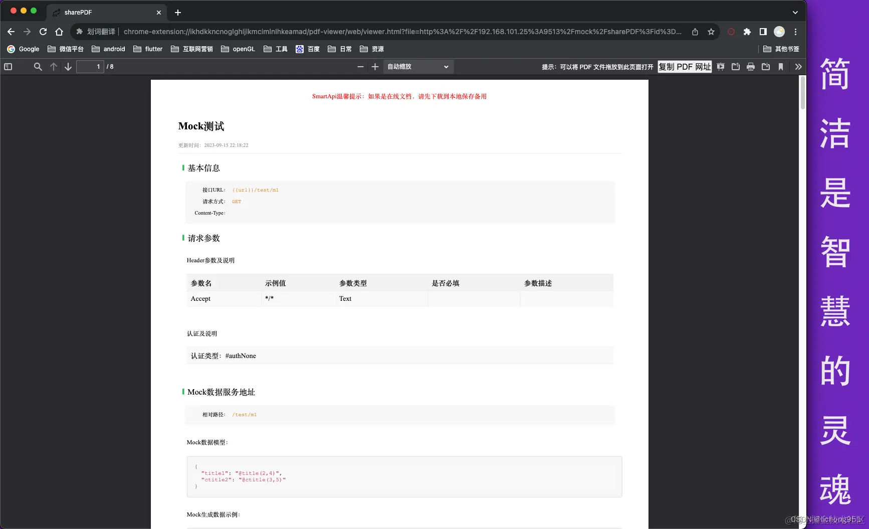Click the 复制 PDF 网址 button
The image size is (869, 529).
(x=684, y=66)
